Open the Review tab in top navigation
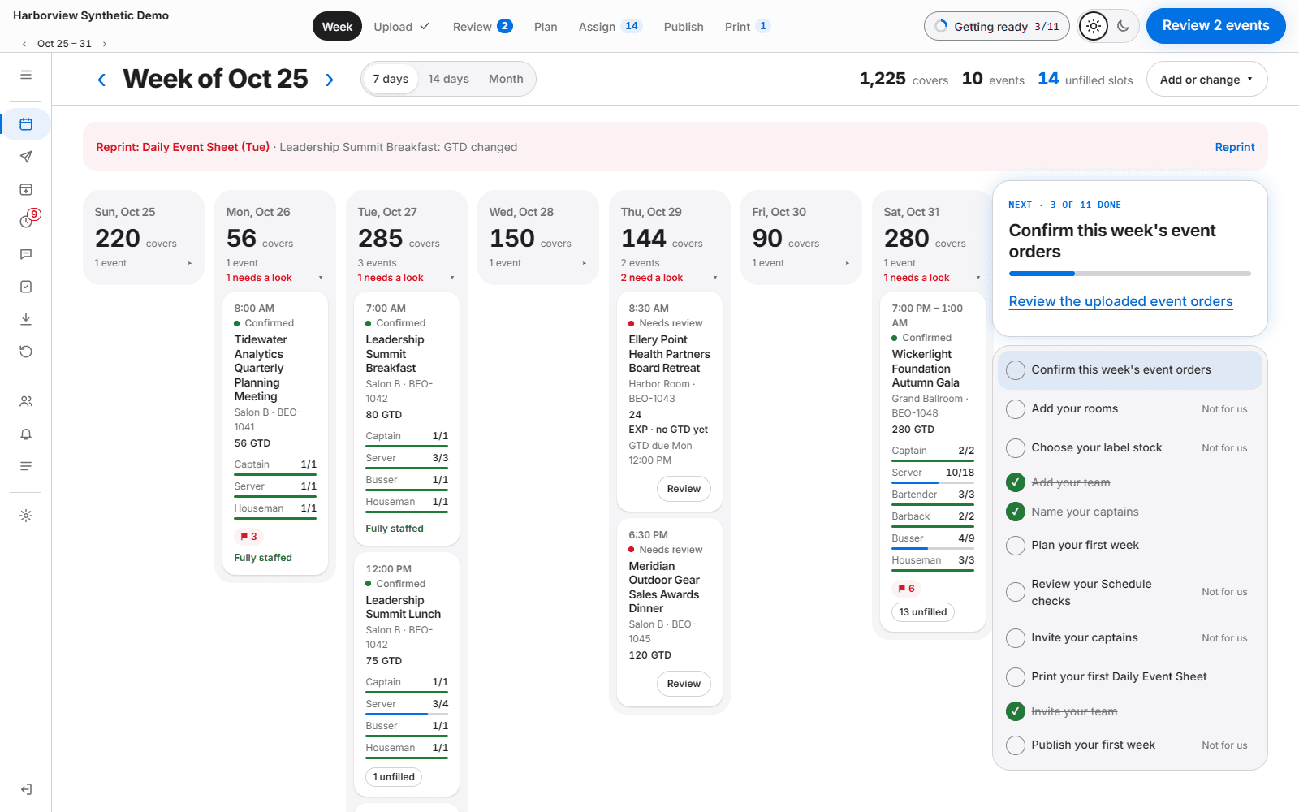 click(x=482, y=27)
